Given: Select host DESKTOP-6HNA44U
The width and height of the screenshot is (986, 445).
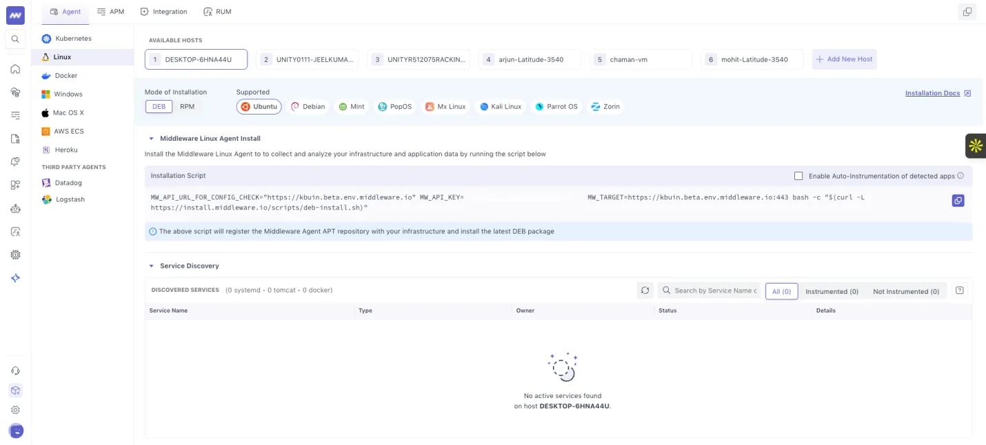Looking at the screenshot, I should click(x=196, y=59).
